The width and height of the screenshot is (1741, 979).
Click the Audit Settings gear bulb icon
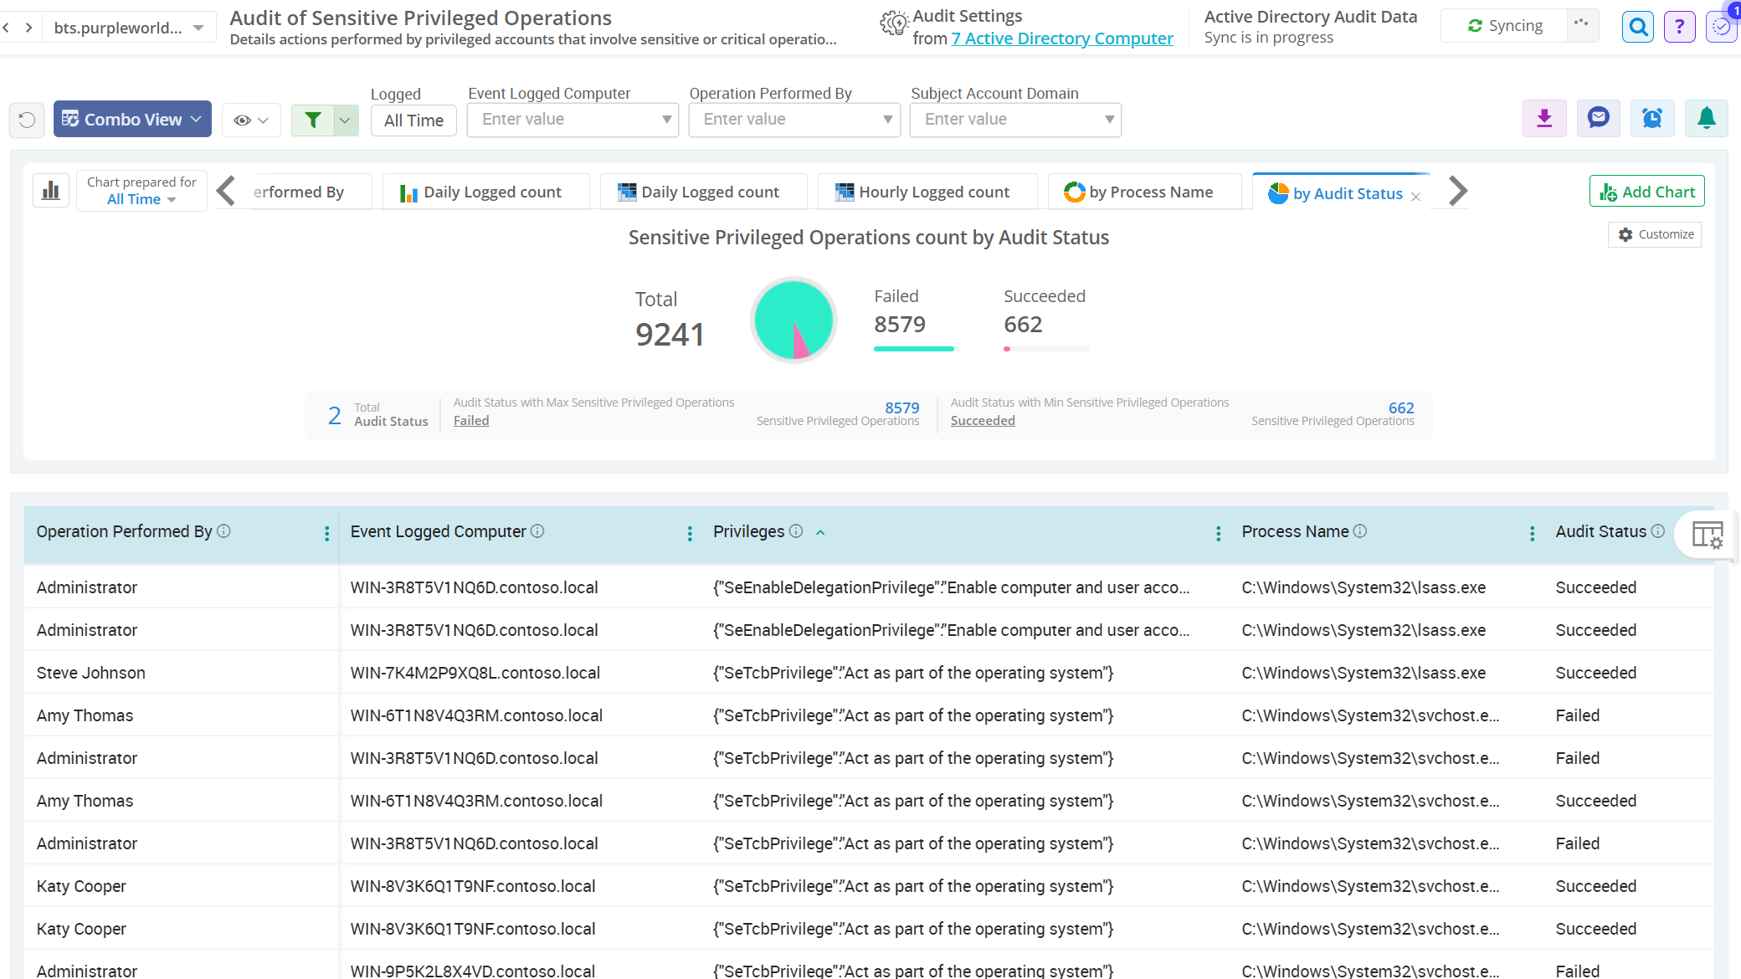(x=894, y=24)
